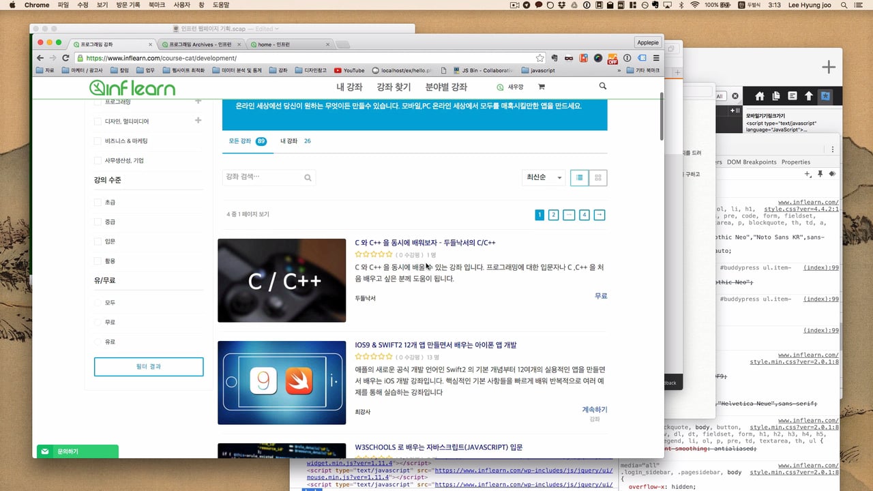Open the 방문 기록 menu
Viewport: 873px width, 491px height.
pyautogui.click(x=128, y=5)
